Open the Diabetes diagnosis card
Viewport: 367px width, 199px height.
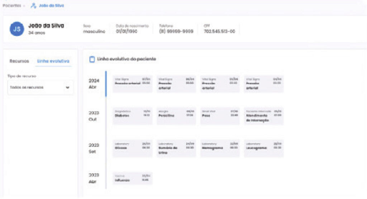coord(132,116)
